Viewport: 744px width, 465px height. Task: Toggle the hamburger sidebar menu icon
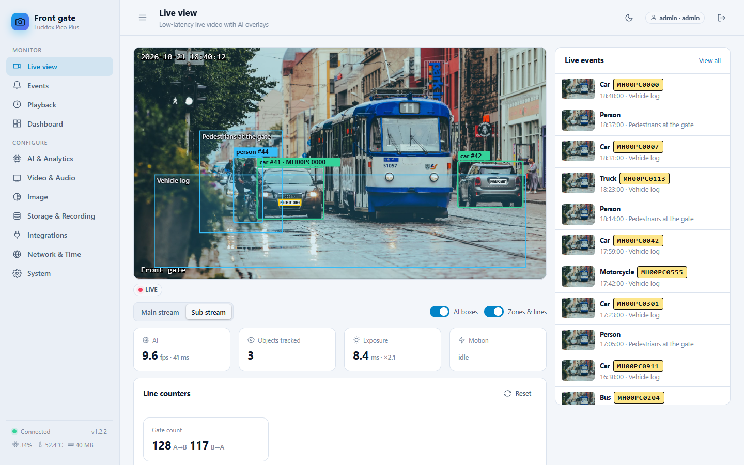click(143, 18)
